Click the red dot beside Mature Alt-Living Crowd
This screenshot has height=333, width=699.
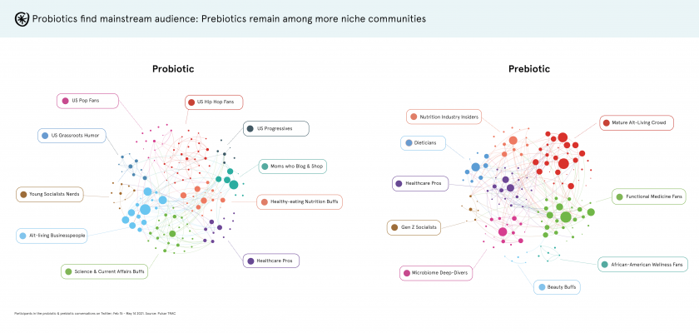pos(606,123)
